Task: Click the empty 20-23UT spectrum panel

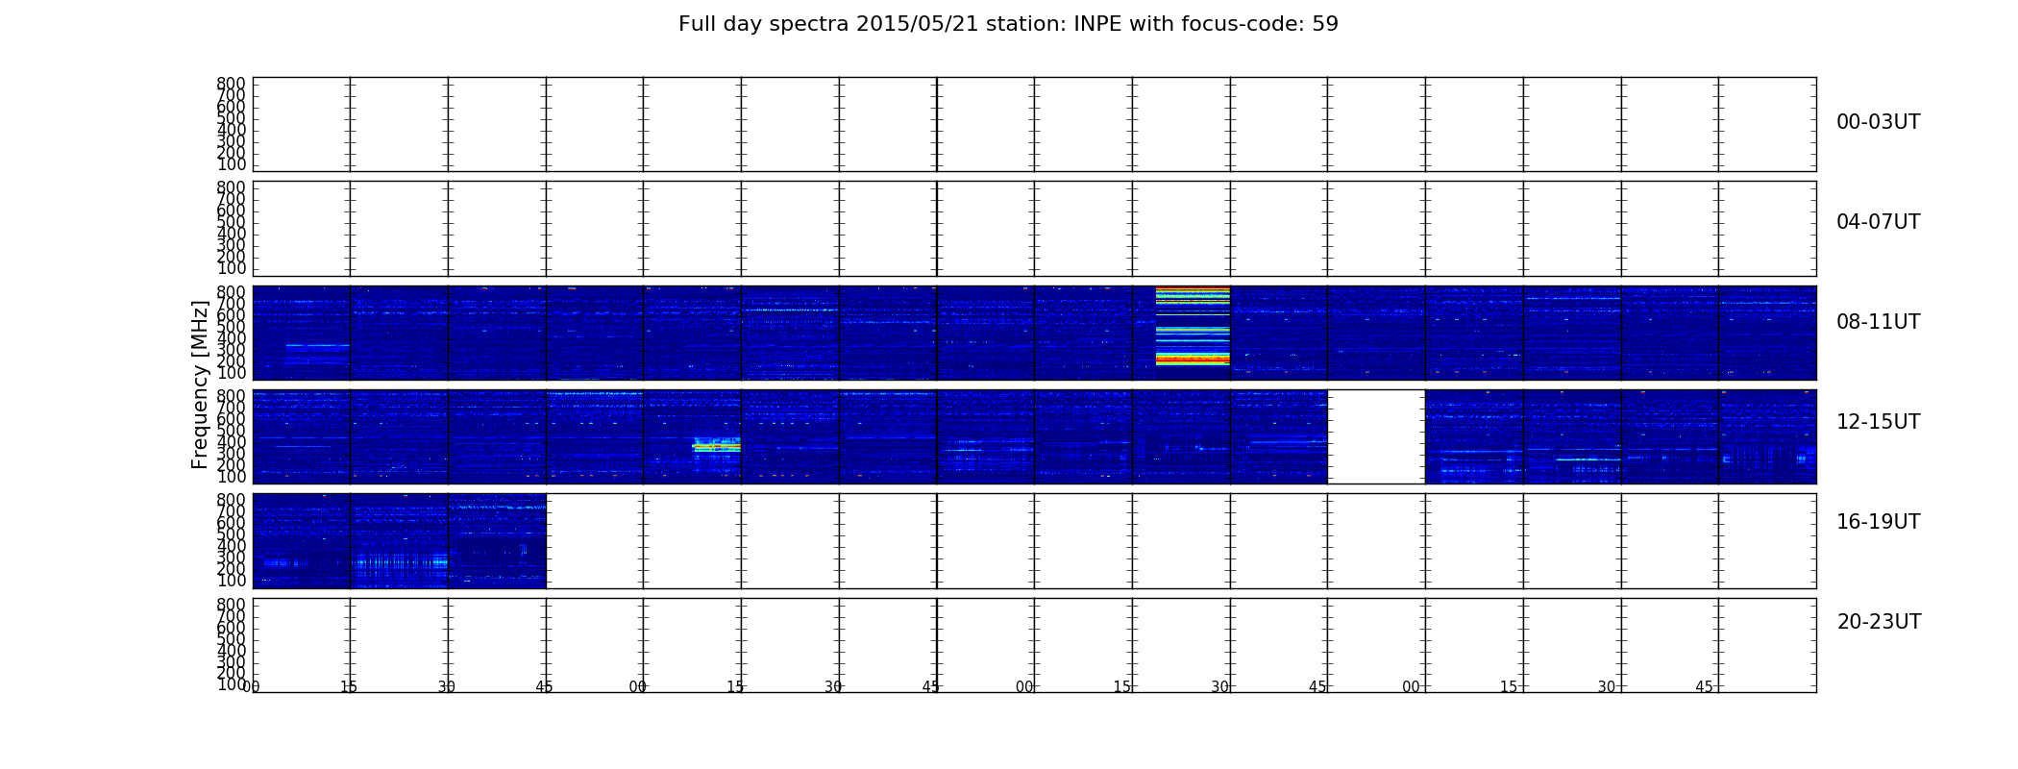Action: (x=1034, y=645)
